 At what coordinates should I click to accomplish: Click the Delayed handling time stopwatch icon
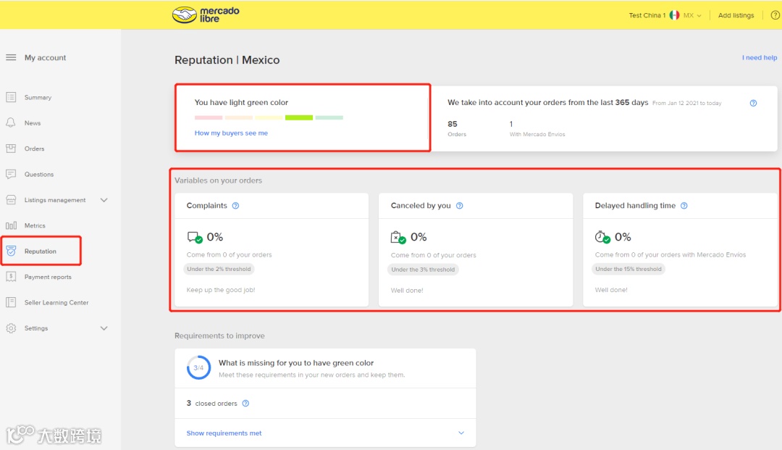(602, 237)
